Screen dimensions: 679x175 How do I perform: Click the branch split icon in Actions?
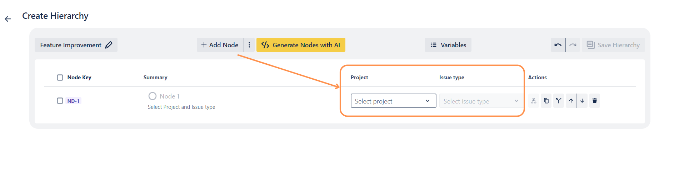click(x=559, y=101)
